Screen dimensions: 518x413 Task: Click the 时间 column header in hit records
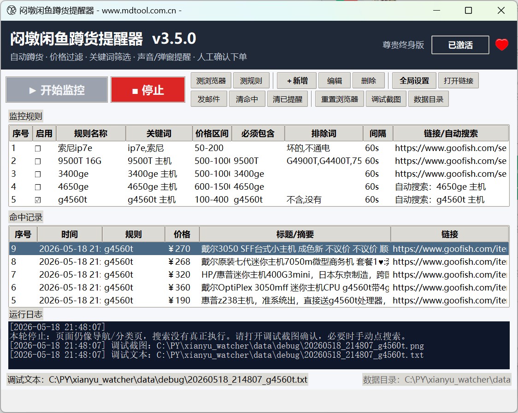[70, 234]
